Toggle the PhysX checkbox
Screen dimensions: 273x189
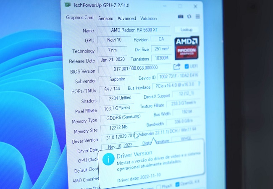coord(159,186)
